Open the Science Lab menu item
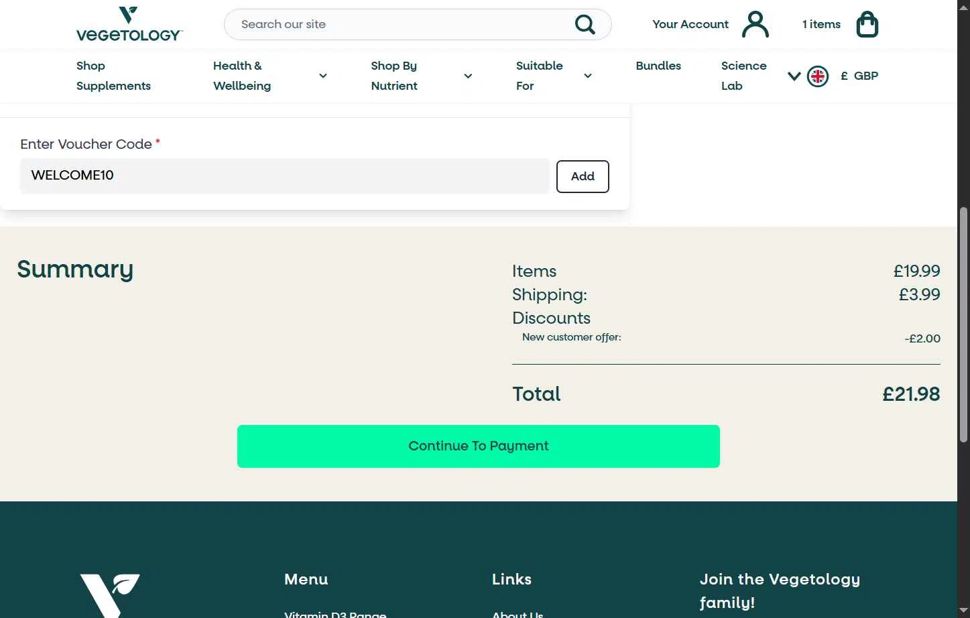This screenshot has height=618, width=970. 743,76
